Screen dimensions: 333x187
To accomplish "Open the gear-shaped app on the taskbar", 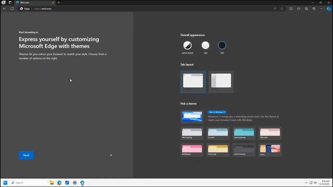I will (x=75, y=182).
